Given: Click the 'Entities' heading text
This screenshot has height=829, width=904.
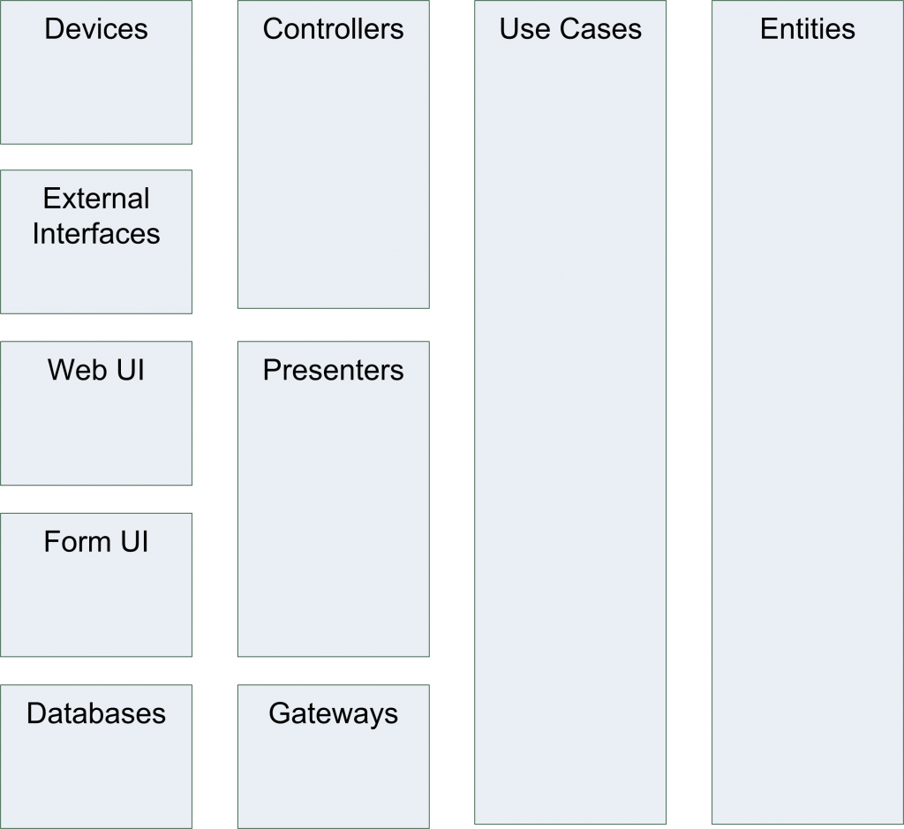Looking at the screenshot, I should (807, 29).
